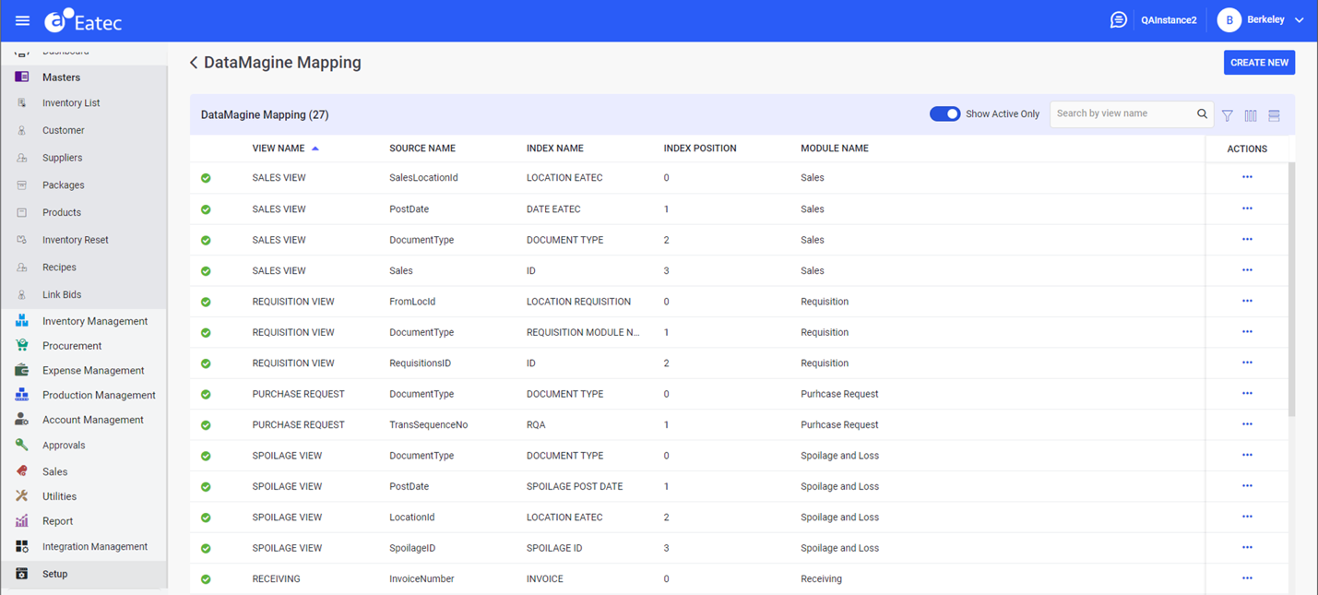Open the hamburger navigation menu

(22, 20)
